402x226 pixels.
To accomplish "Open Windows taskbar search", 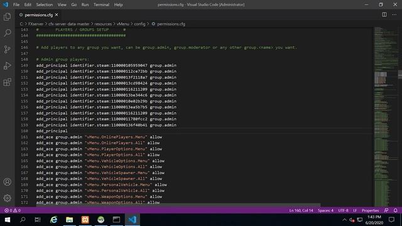I will 23,220.
